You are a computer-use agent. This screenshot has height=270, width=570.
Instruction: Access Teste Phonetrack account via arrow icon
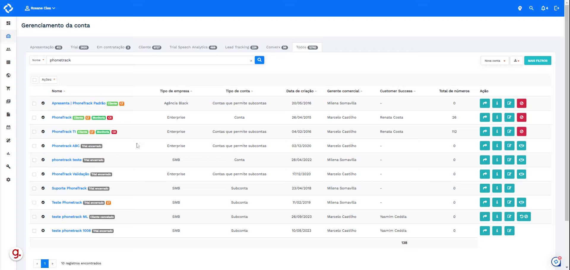tap(485, 202)
